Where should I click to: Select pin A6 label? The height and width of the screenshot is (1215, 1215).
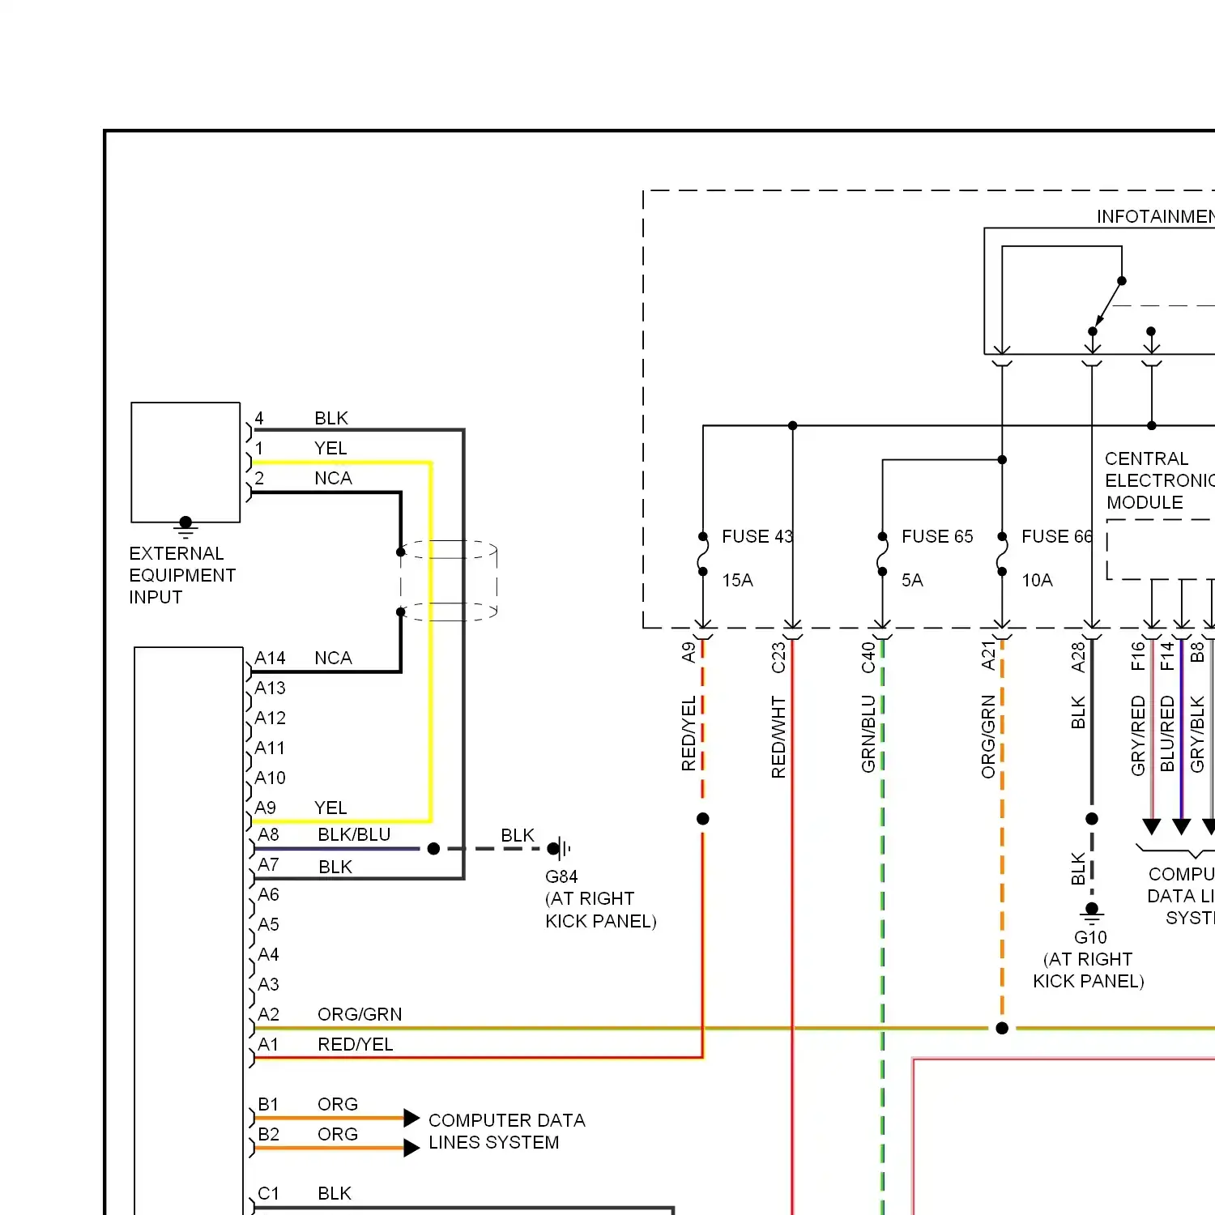(268, 894)
